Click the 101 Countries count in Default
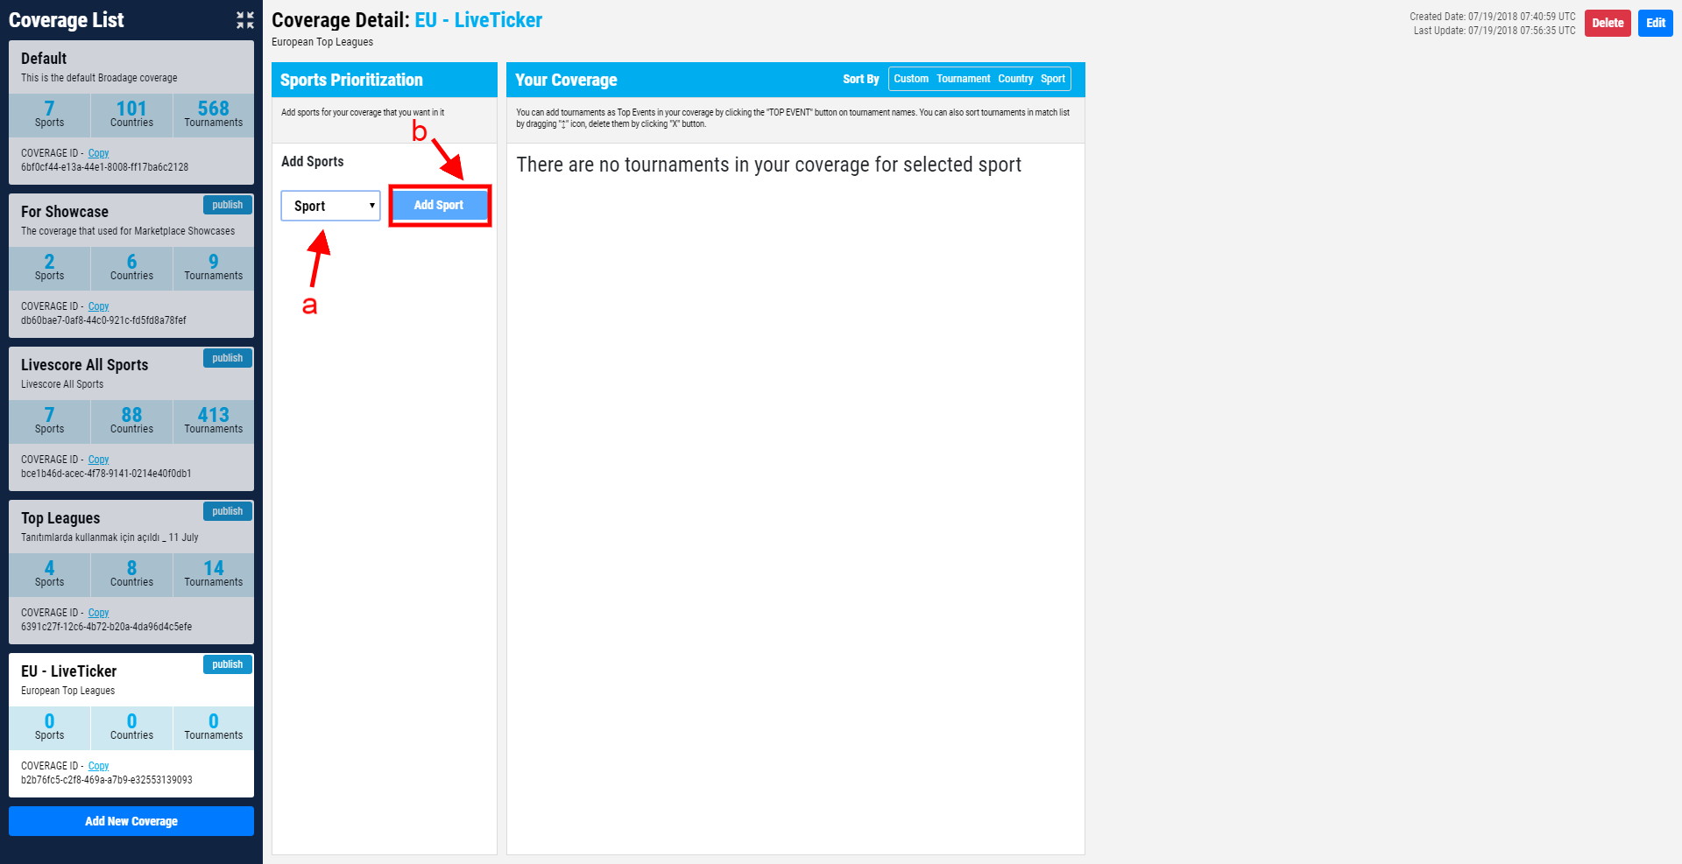Viewport: 1682px width, 864px height. 131,115
